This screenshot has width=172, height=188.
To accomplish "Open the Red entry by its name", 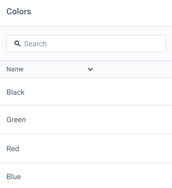I will pos(13,149).
